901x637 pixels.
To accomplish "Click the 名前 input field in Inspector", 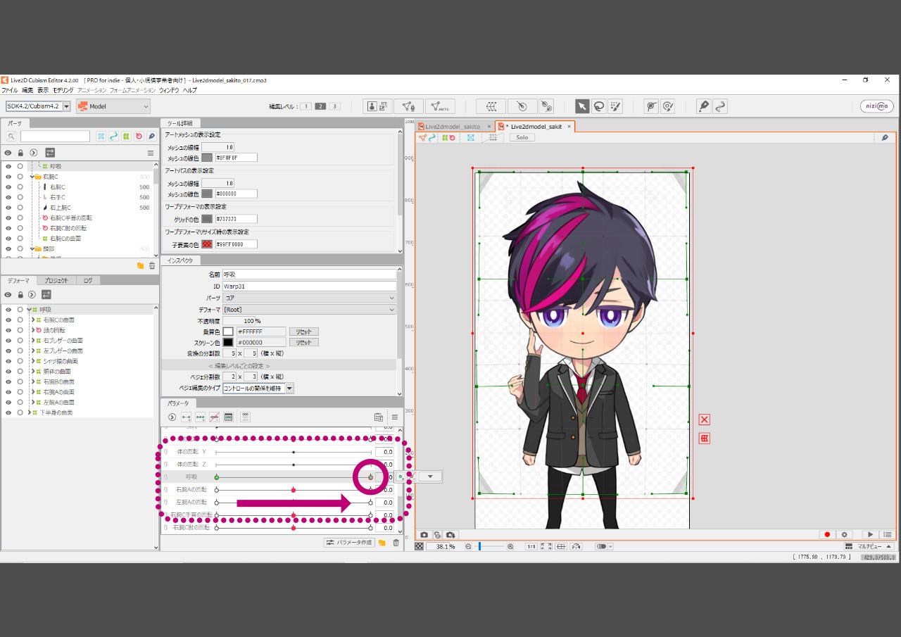I will (310, 275).
